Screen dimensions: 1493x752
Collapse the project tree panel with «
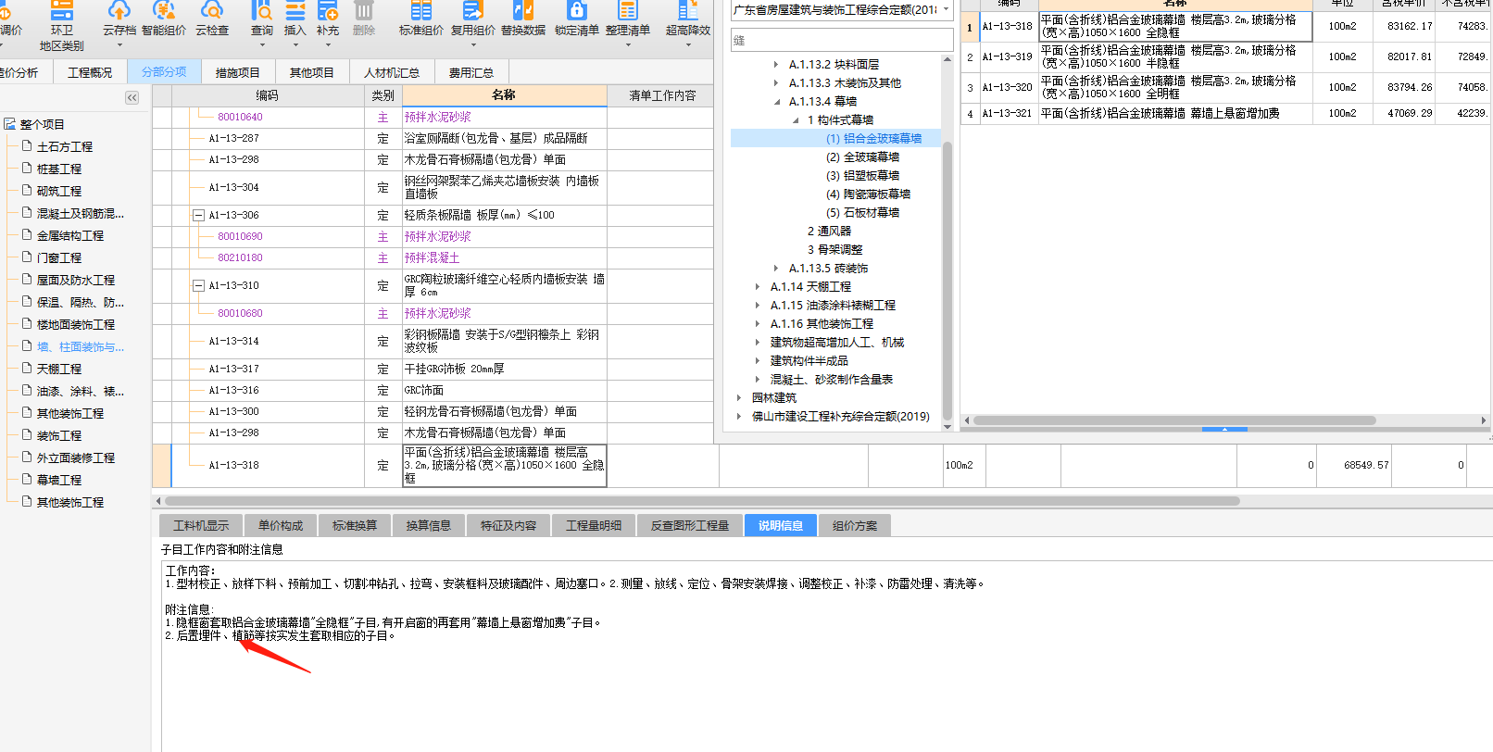[x=132, y=97]
